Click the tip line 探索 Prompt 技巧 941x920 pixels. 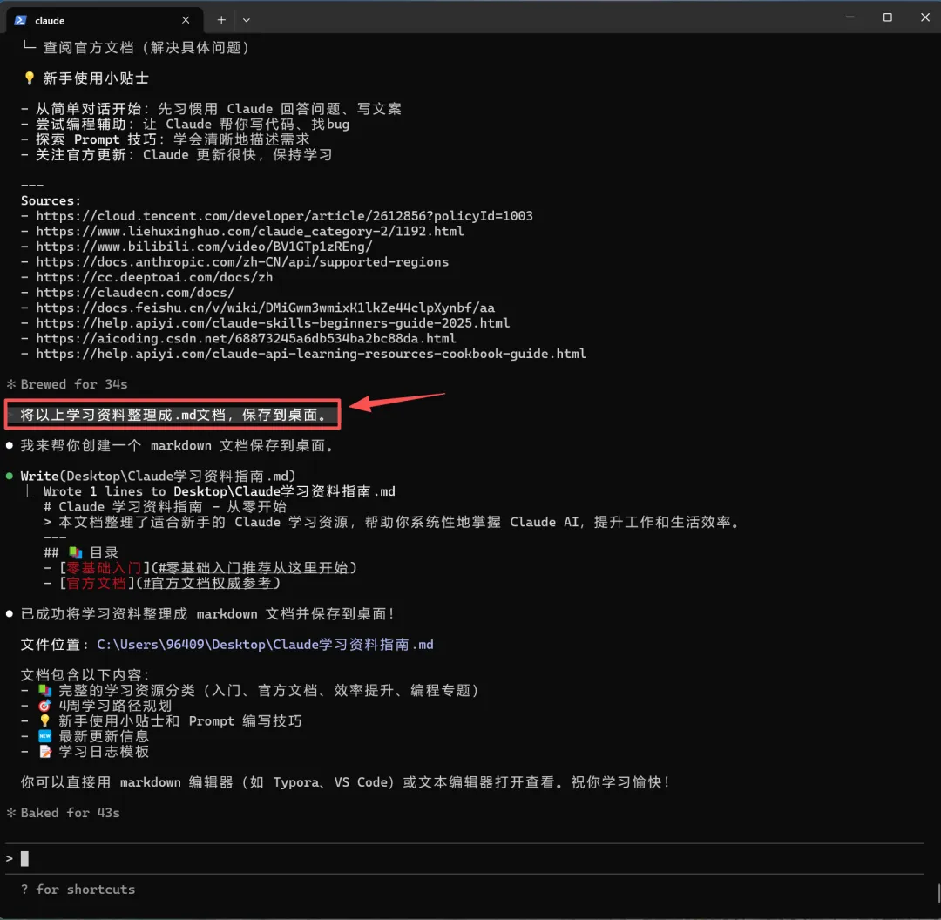(x=173, y=139)
